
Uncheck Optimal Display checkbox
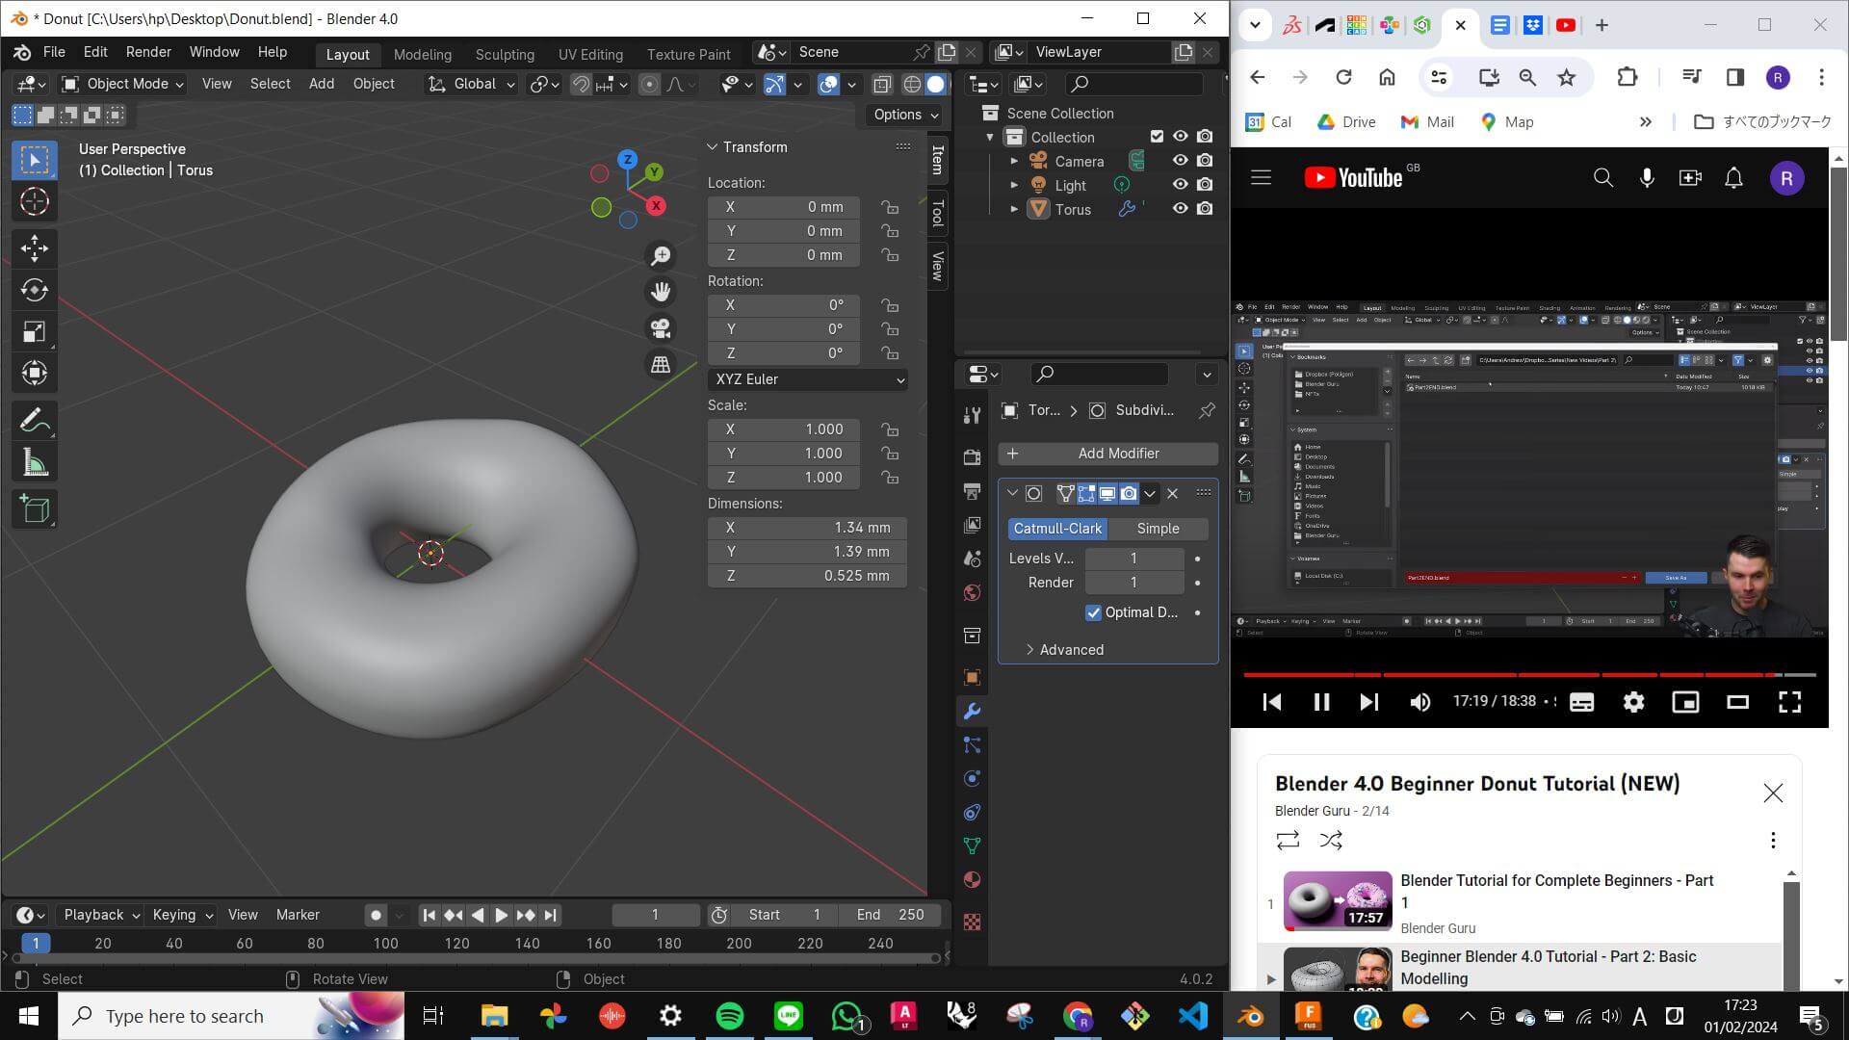(x=1093, y=612)
